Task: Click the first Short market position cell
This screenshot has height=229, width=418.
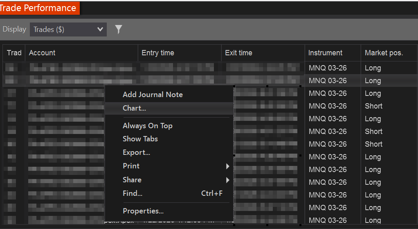Action: (x=373, y=106)
